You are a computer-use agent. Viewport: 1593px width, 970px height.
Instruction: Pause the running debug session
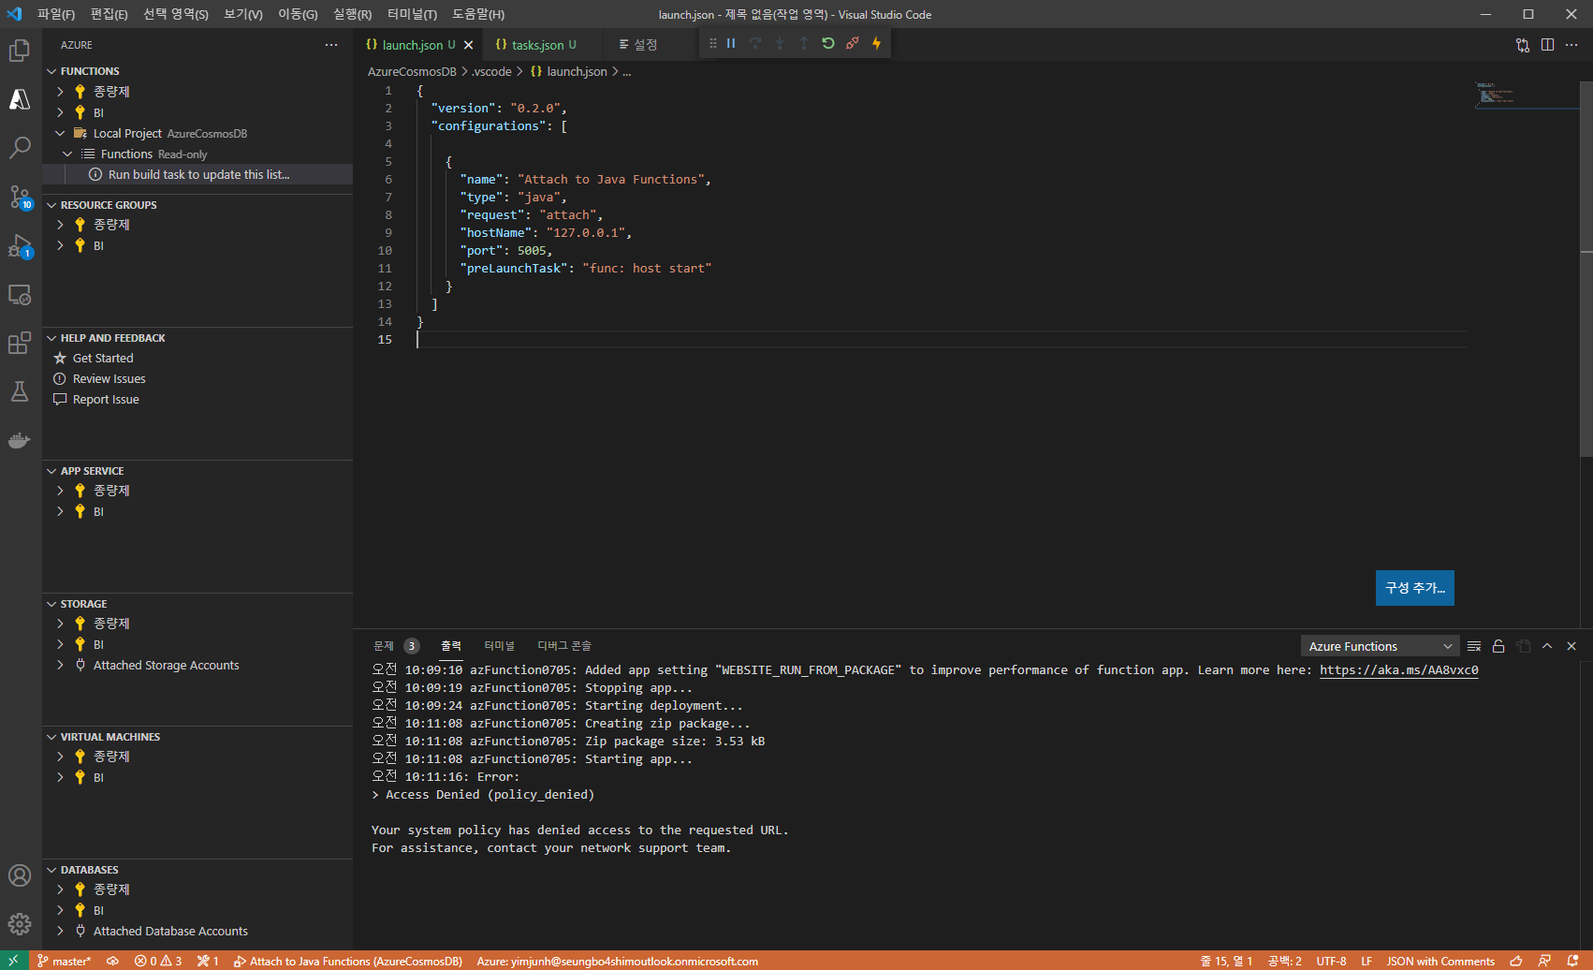731,42
